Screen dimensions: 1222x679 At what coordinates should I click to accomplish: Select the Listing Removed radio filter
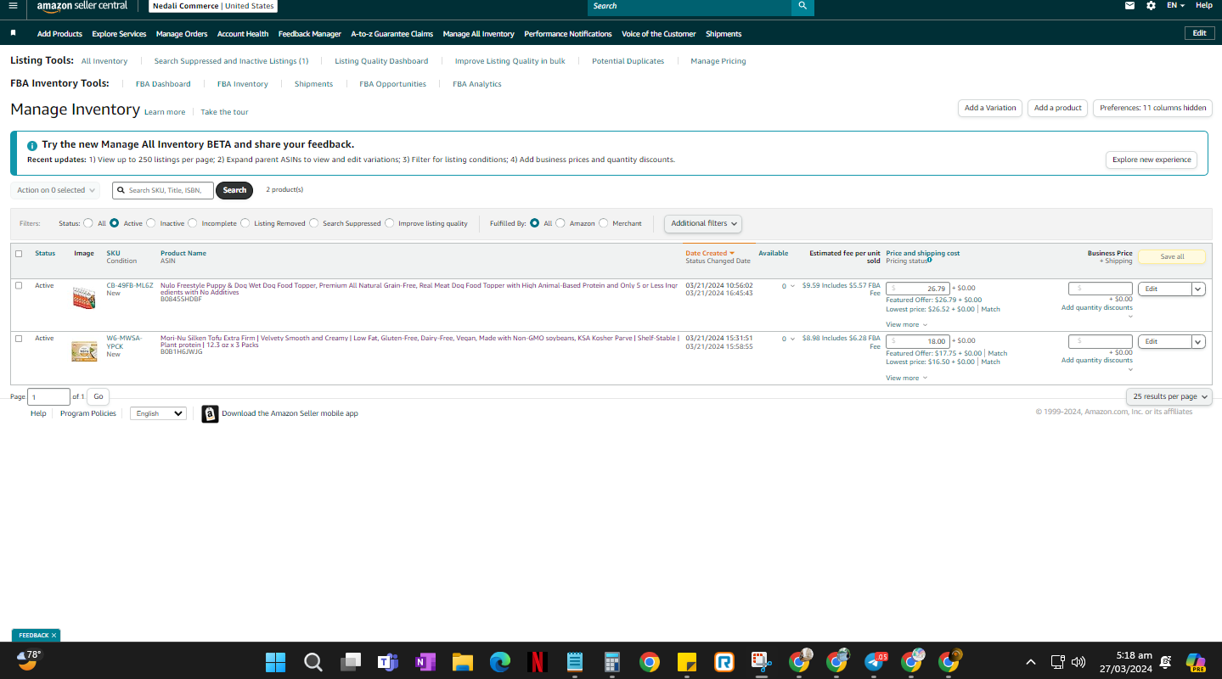245,223
